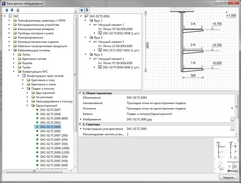Viewport: 241px width, 183px height.
Task: Select the DKC database root icon
Action: coord(10,16)
